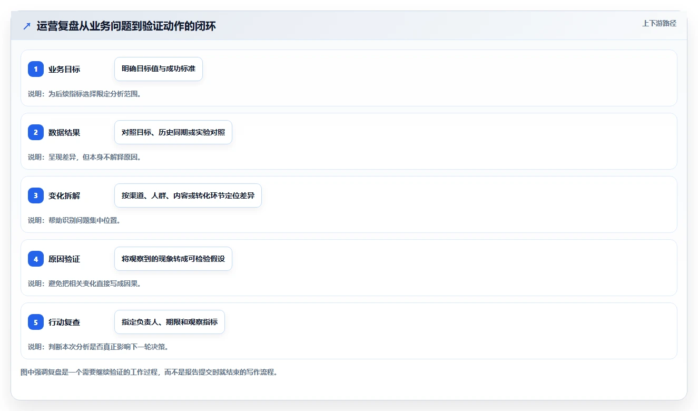This screenshot has width=698, height=411.
Task: Click the 业务目标 step label
Action: [64, 69]
